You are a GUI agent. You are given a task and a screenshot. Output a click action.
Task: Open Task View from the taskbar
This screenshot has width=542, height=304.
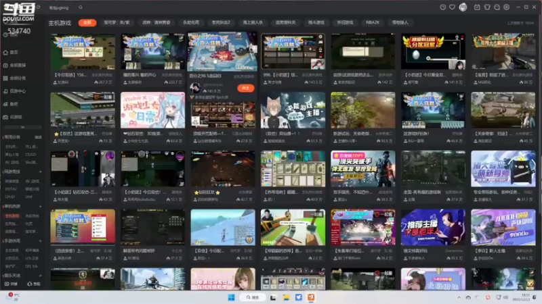coord(273,297)
